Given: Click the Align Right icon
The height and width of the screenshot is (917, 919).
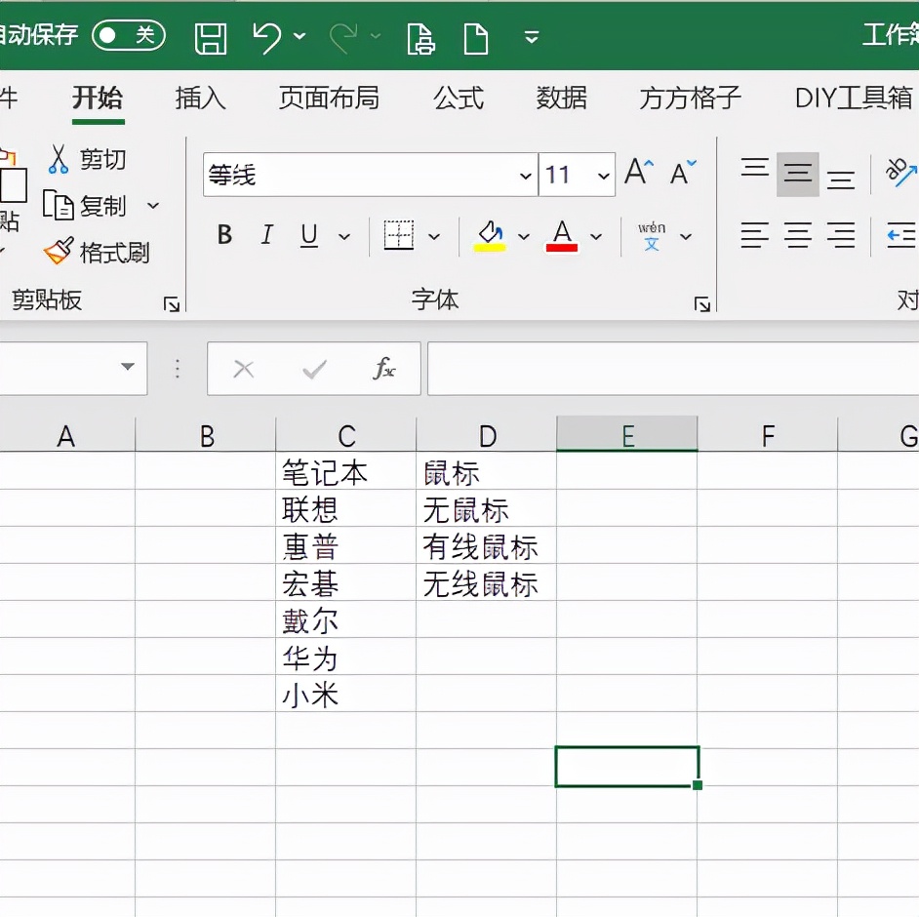Looking at the screenshot, I should (841, 235).
